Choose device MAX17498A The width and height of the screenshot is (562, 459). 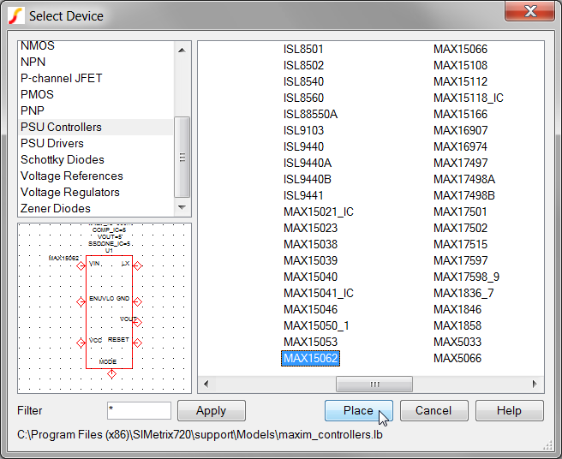tap(464, 179)
